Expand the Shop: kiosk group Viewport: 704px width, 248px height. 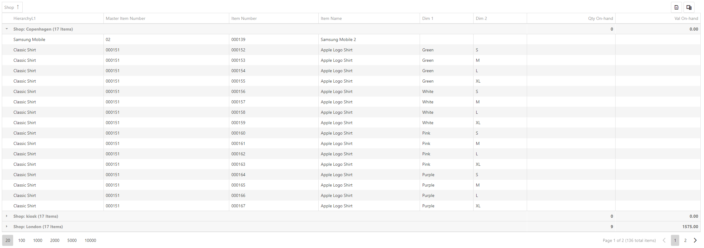click(7, 216)
